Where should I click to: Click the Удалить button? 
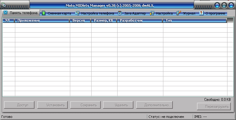pos(118,105)
